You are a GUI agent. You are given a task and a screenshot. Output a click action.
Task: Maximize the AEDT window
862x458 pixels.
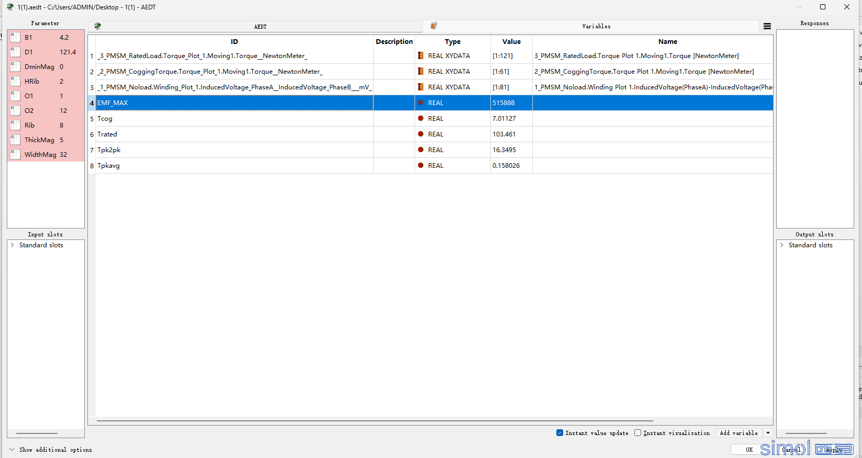(x=823, y=7)
